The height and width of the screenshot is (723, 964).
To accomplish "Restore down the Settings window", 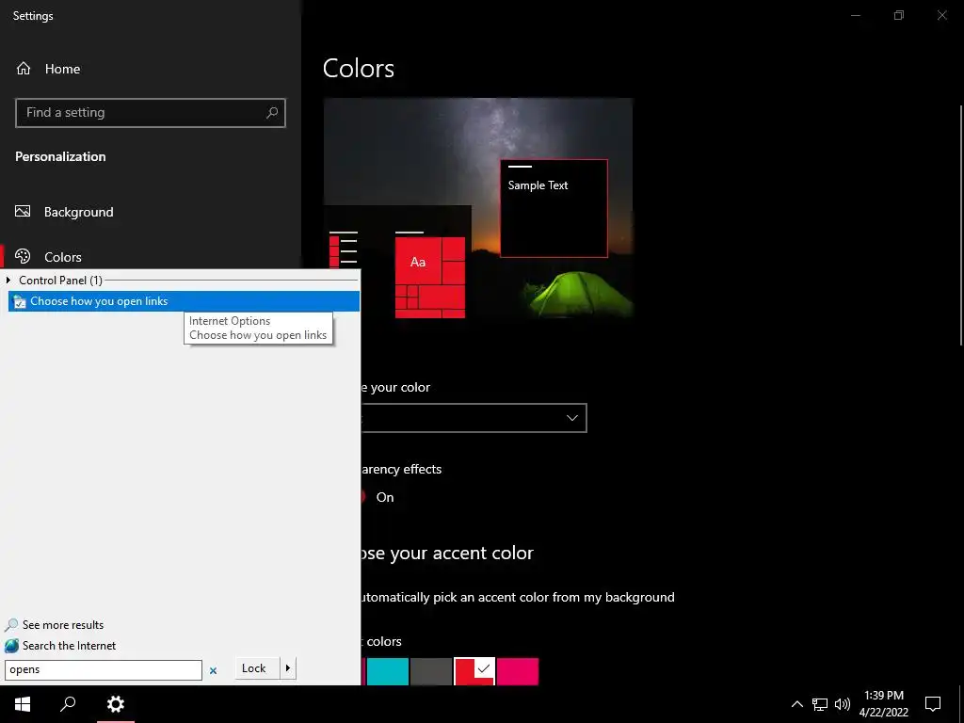I will [899, 15].
